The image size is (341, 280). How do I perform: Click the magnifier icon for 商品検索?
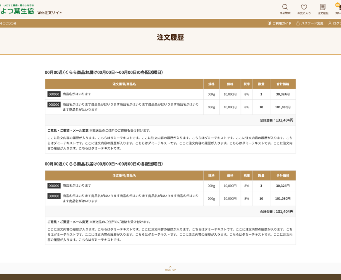285,7
